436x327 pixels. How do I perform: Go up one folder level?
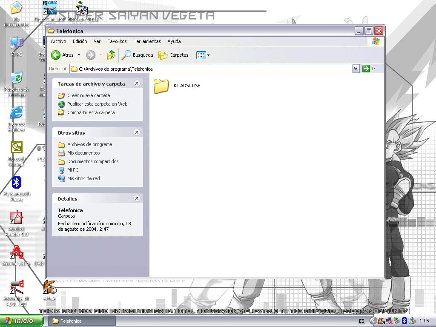tap(111, 55)
